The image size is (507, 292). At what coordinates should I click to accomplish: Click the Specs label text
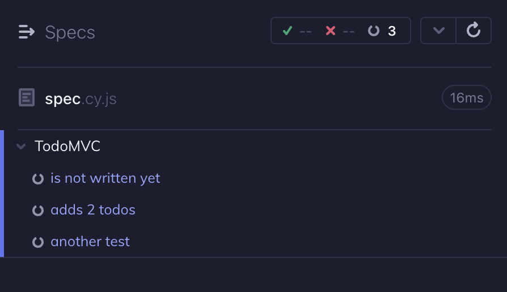70,32
